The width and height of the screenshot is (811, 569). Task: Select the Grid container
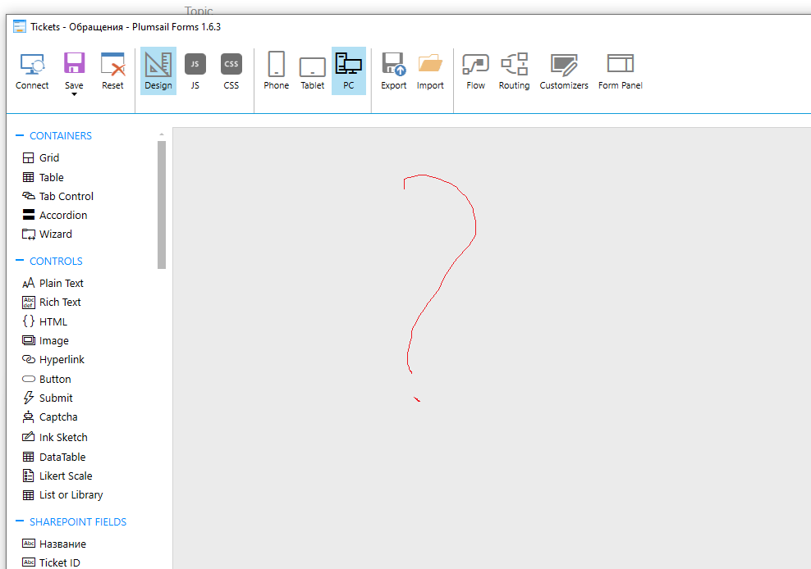(x=41, y=157)
